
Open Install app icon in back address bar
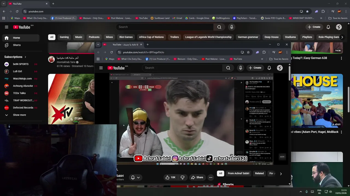point(301,11)
